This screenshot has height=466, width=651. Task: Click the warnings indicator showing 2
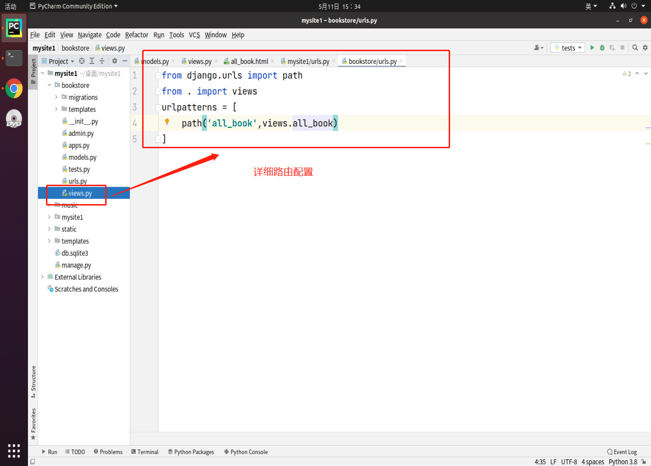(x=627, y=73)
